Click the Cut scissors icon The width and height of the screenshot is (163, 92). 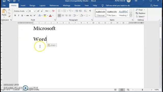(9, 10)
